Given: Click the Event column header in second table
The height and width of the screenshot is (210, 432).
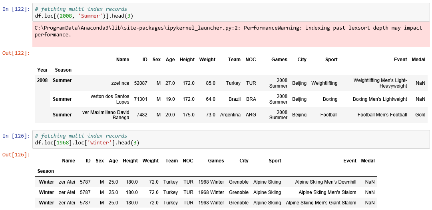Looking at the screenshot, I should pyautogui.click(x=349, y=161).
